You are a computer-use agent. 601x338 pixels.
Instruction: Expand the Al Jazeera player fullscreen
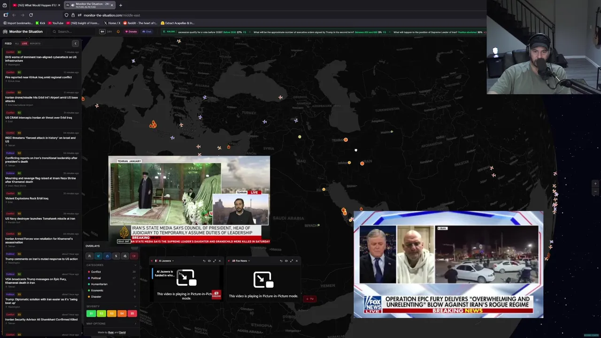point(215,261)
